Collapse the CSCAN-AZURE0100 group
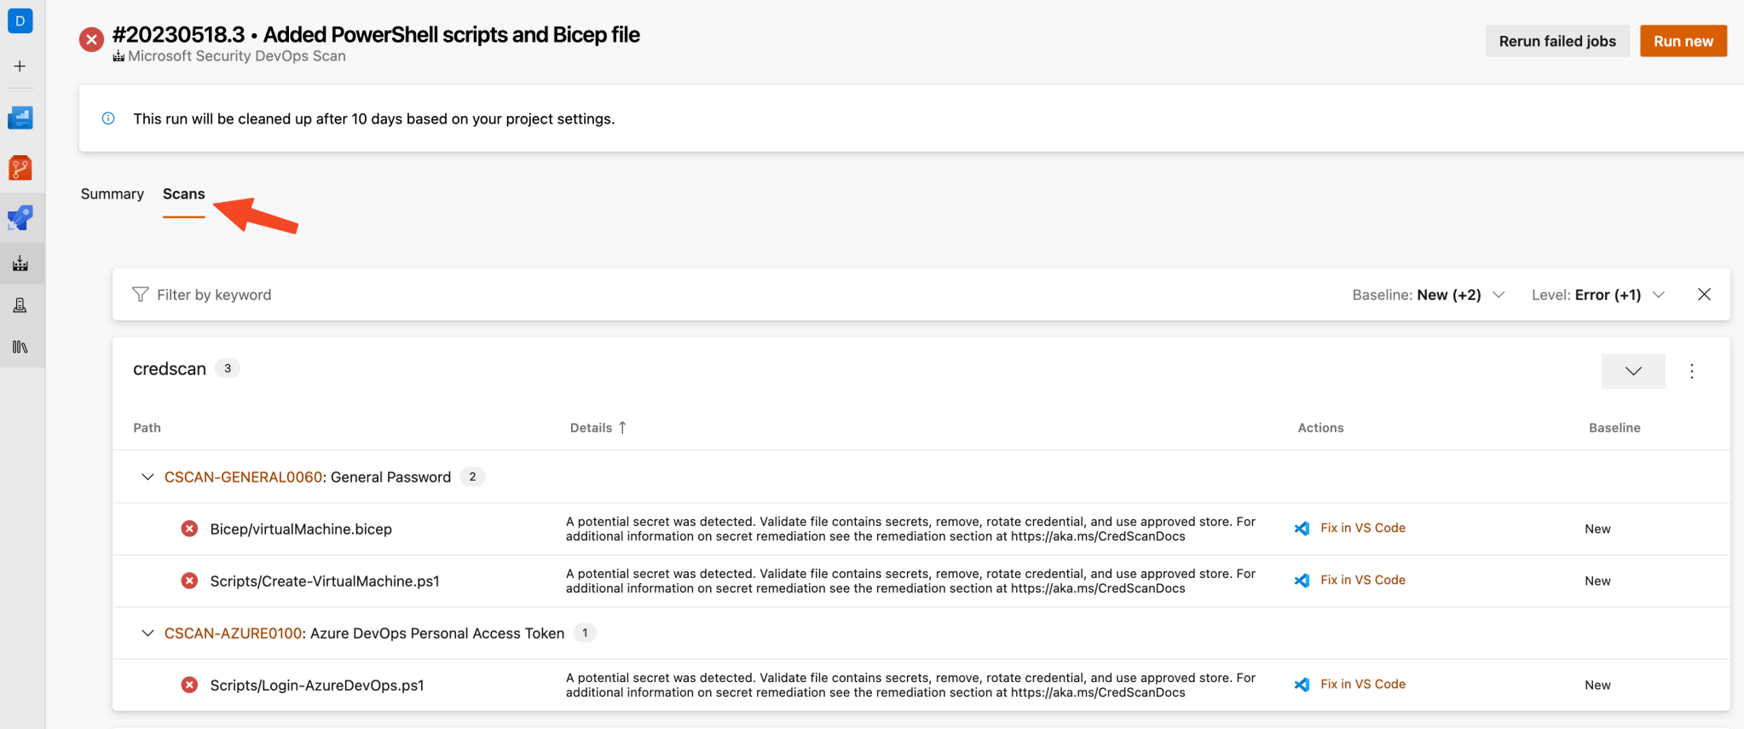This screenshot has width=1744, height=729. pyautogui.click(x=147, y=633)
